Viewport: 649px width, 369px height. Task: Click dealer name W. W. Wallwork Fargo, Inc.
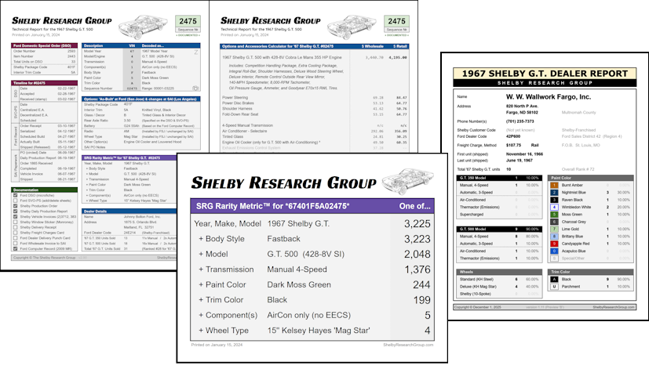point(549,97)
